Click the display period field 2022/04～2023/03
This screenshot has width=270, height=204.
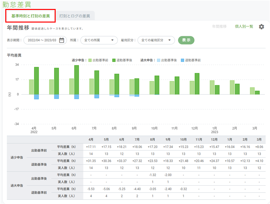[45, 40]
